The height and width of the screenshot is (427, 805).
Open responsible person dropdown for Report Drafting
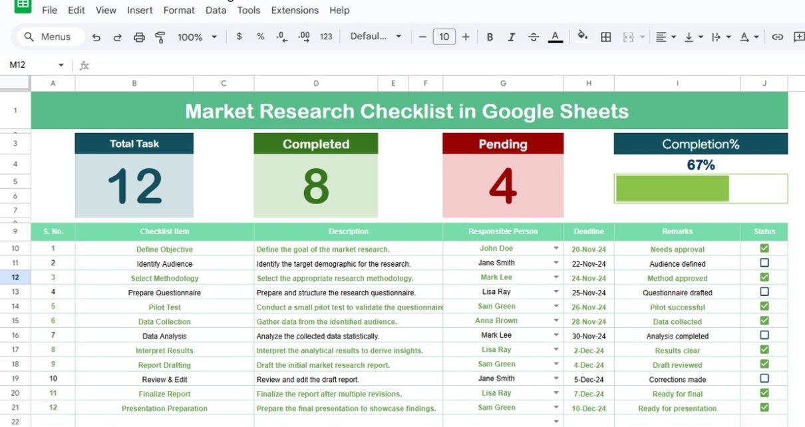(x=556, y=364)
